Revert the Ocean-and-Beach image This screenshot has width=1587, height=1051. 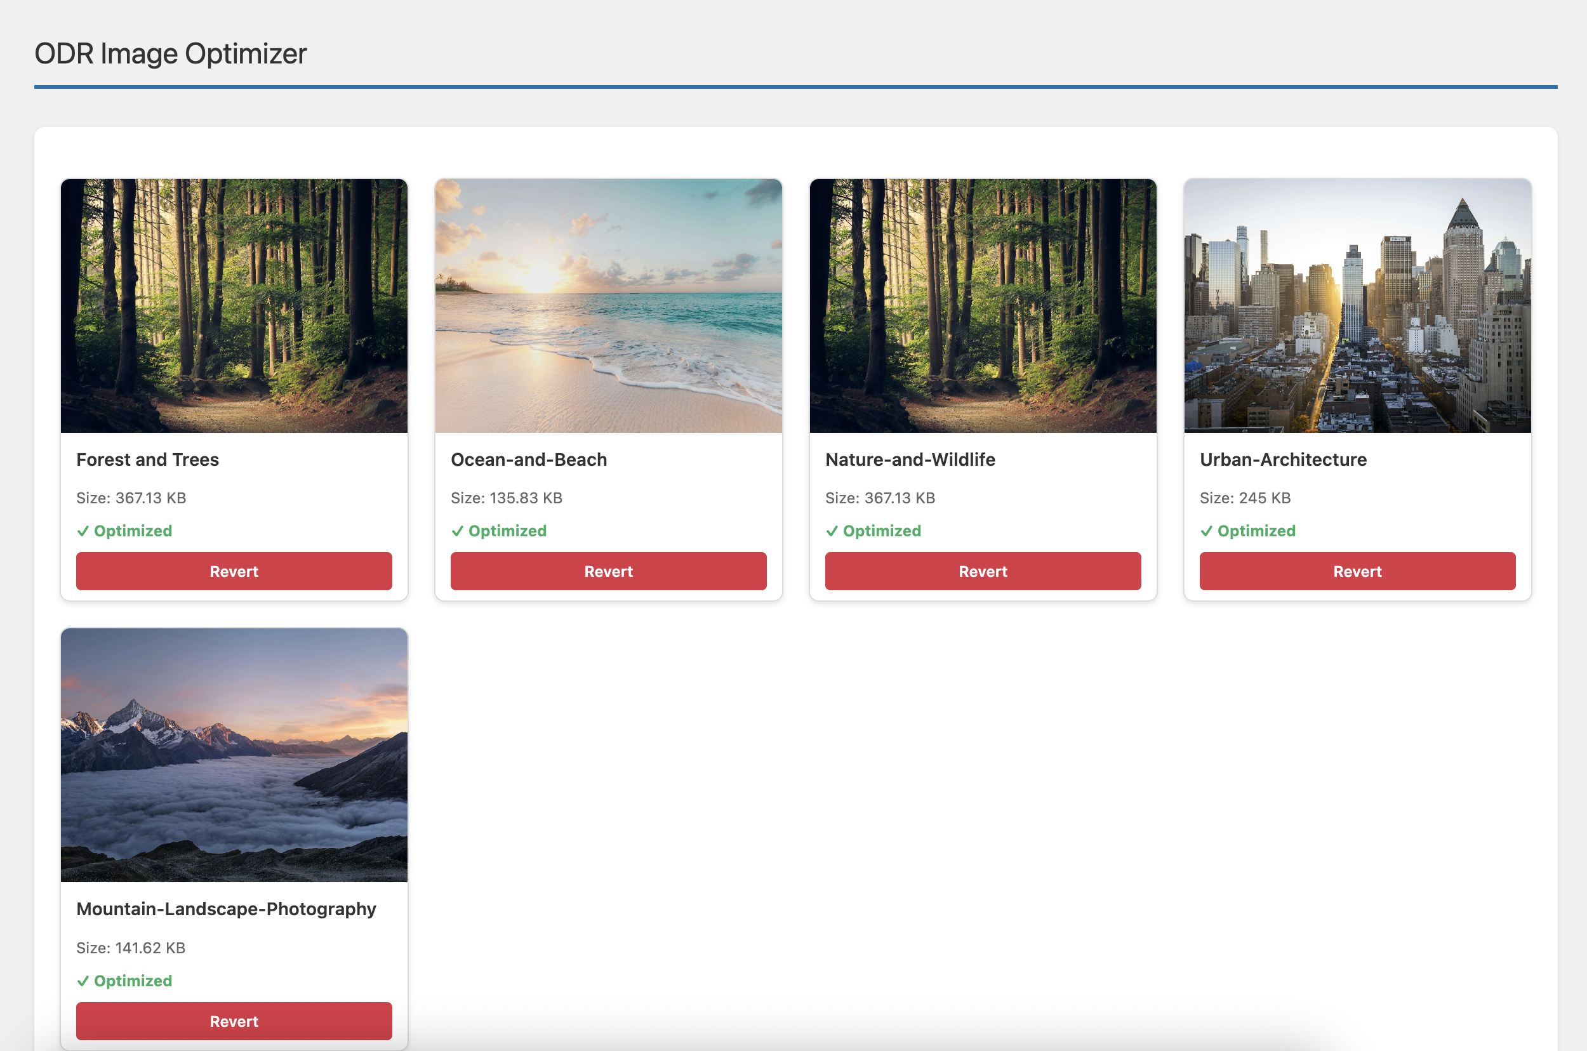click(x=608, y=571)
